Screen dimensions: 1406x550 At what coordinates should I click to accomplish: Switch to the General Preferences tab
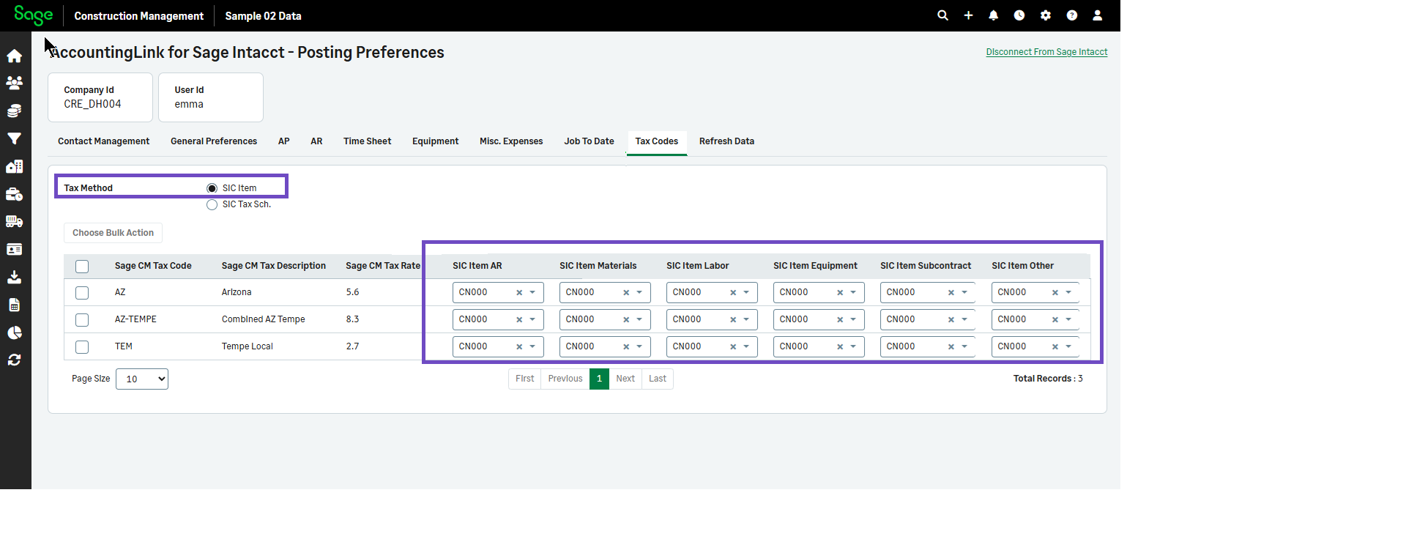214,141
